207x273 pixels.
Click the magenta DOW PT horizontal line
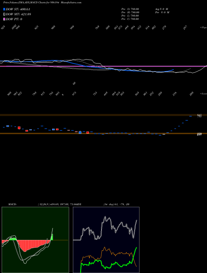tap(103, 66)
